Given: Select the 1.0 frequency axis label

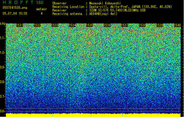Looking at the screenshot, I should click(3, 53).
